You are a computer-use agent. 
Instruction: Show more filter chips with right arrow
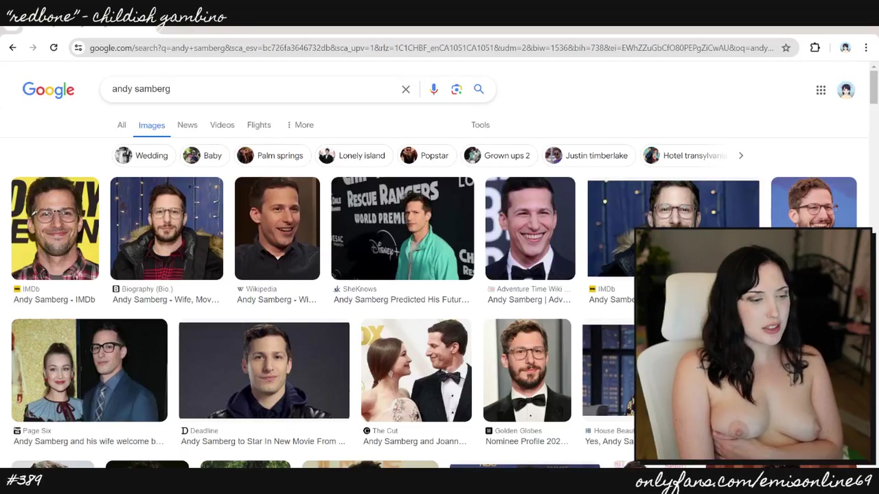[741, 156]
